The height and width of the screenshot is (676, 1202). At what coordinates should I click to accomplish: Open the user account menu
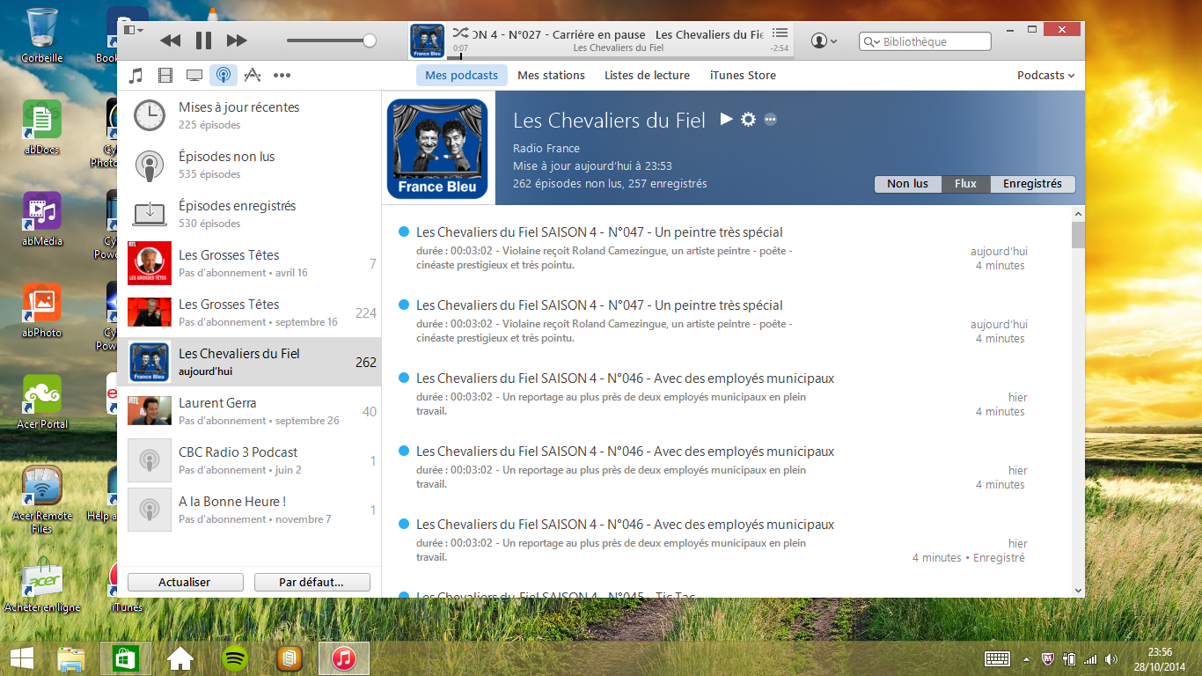[x=824, y=40]
